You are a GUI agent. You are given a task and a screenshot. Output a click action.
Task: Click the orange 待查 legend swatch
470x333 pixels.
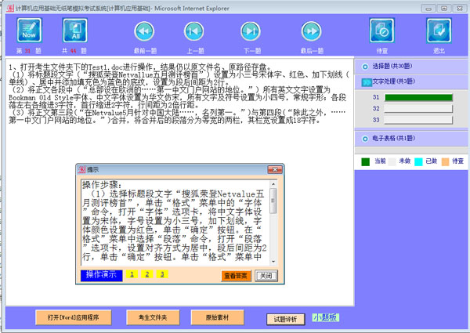tap(446, 162)
